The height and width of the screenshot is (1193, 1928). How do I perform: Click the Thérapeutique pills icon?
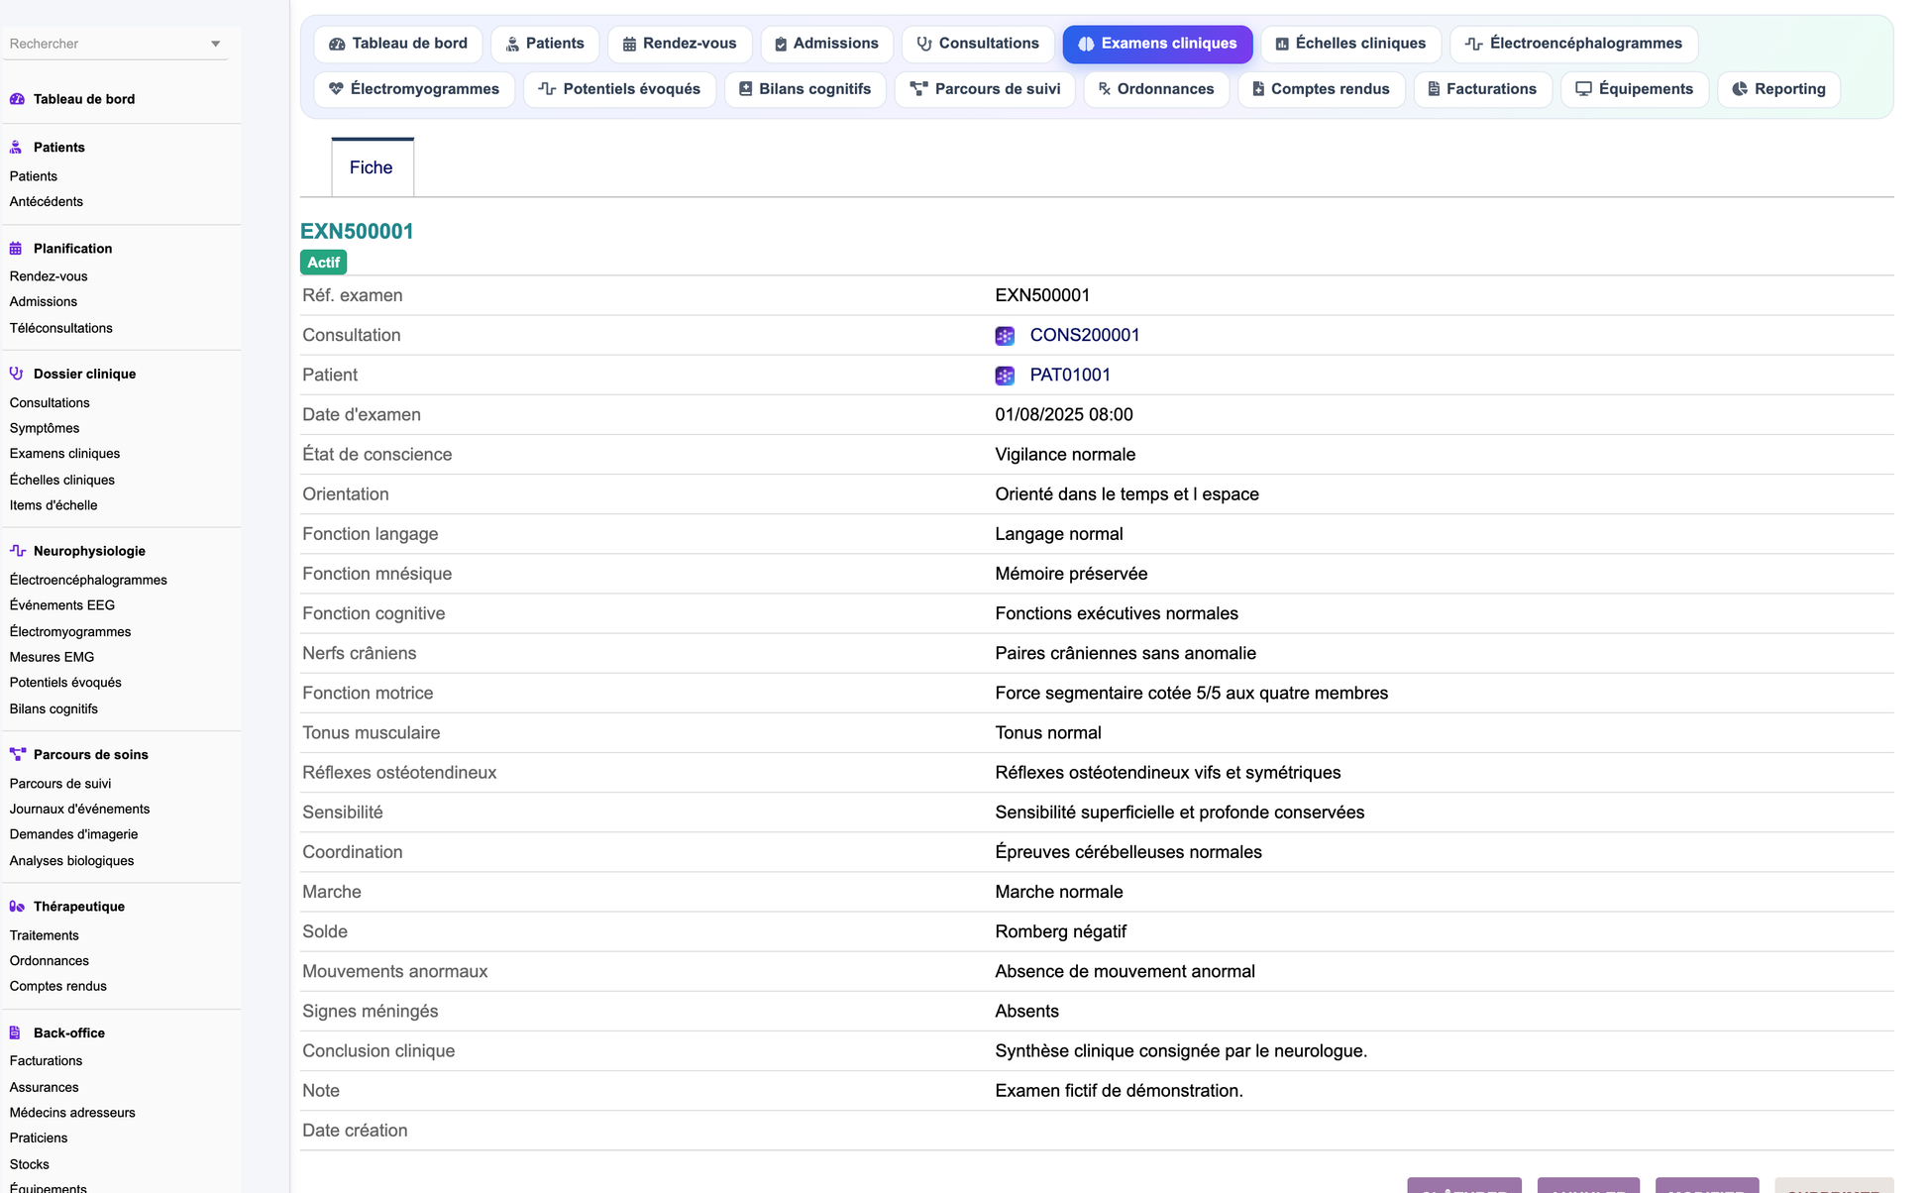pos(17,907)
